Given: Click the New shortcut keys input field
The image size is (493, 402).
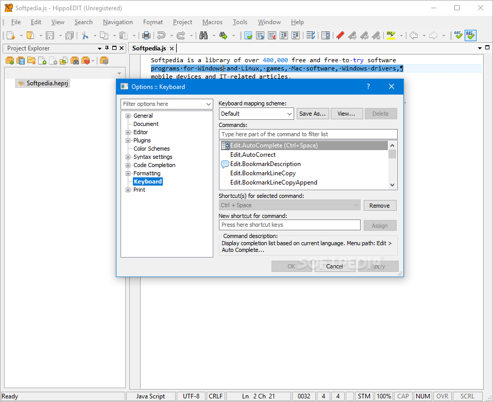Looking at the screenshot, I should (x=290, y=225).
